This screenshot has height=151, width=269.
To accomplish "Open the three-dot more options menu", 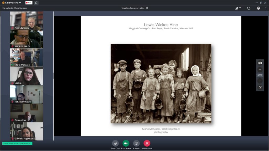I will [x=265, y=8].
